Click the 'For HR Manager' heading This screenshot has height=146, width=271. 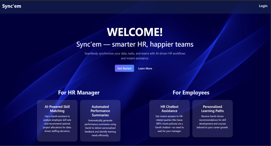point(79,93)
